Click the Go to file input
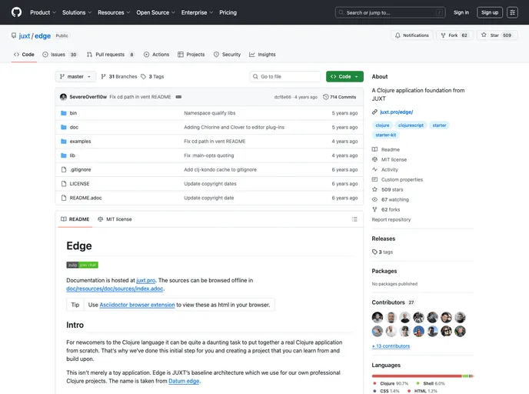The height and width of the screenshot is (394, 529). (284, 77)
